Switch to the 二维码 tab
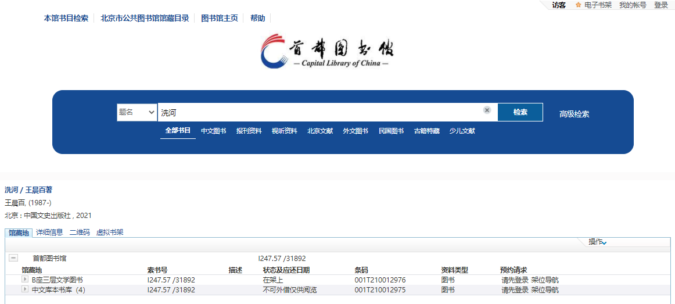The width and height of the screenshot is (675, 304). [x=80, y=233]
